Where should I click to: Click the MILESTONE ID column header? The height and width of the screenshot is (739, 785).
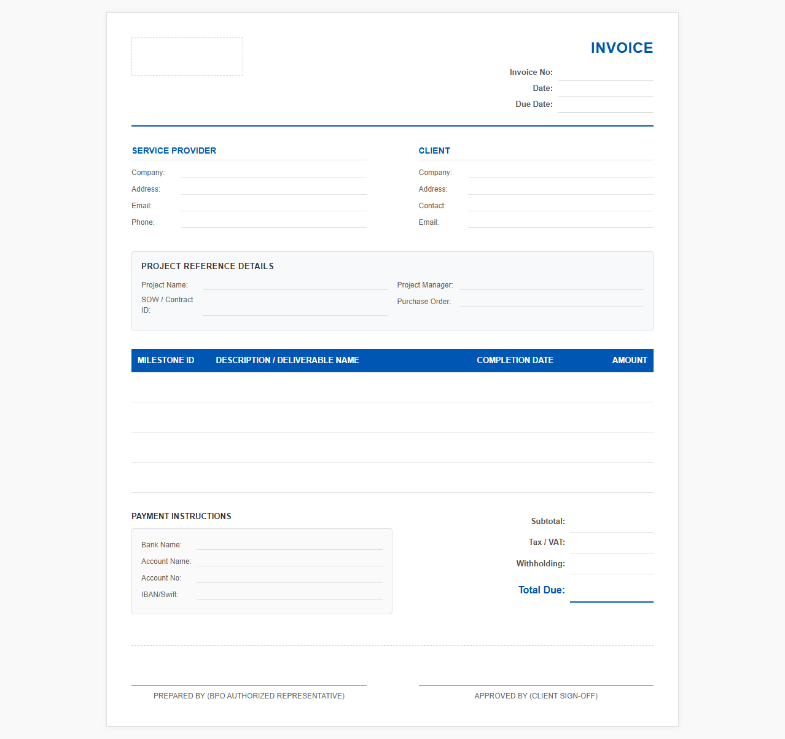166,360
